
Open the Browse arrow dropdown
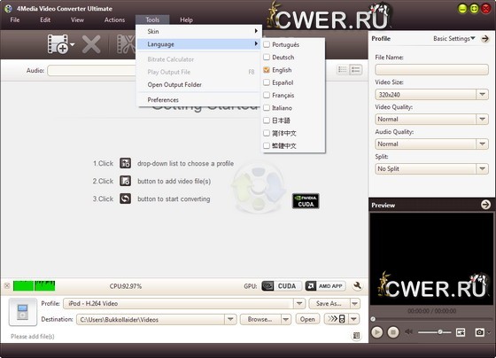click(286, 319)
